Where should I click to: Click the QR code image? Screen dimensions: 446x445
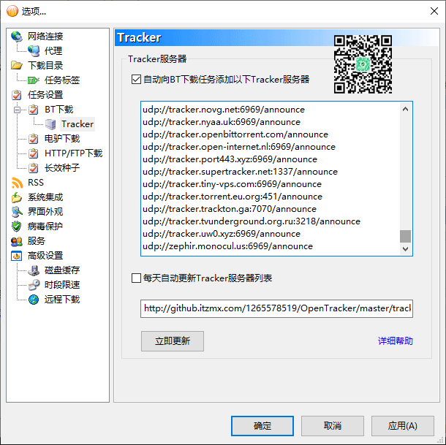click(x=363, y=64)
